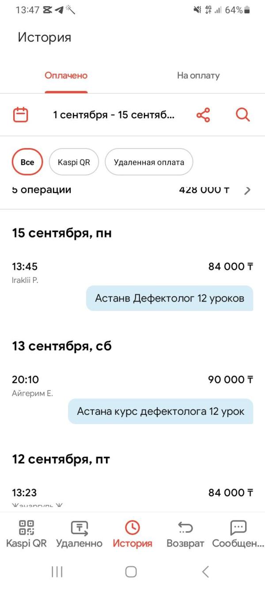Open the 13:45 payment from Iraklii P.
265x589 pixels.
tap(25, 267)
